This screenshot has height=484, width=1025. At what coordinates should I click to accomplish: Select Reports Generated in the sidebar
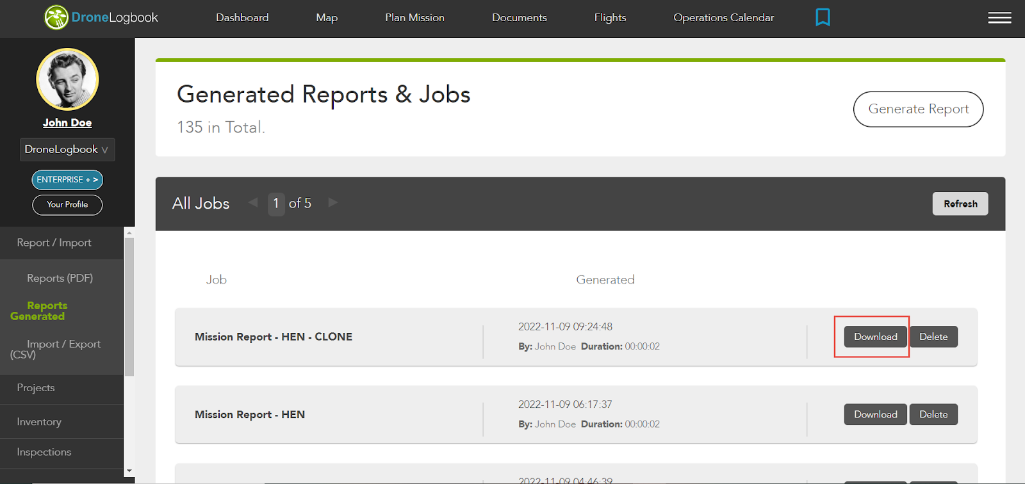[38, 311]
